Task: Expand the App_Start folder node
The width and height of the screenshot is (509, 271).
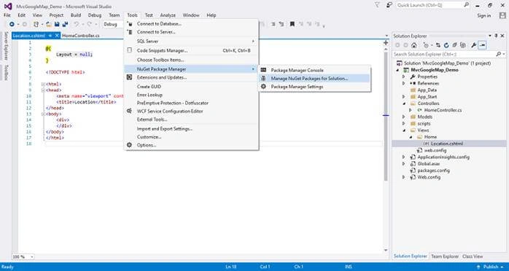Action: (x=404, y=97)
